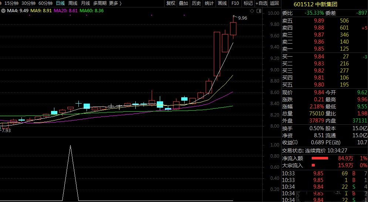This screenshot has height=202, width=368.
Task: Toggle the 标记 marker option
Action: pyautogui.click(x=248, y=3)
